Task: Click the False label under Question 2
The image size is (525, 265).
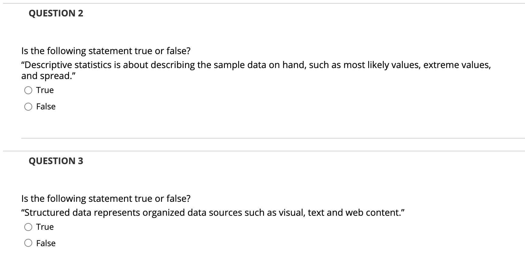Action: (x=46, y=106)
